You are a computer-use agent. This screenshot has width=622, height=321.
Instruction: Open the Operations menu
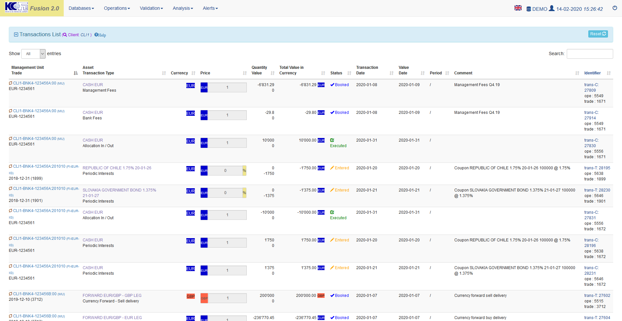click(117, 8)
